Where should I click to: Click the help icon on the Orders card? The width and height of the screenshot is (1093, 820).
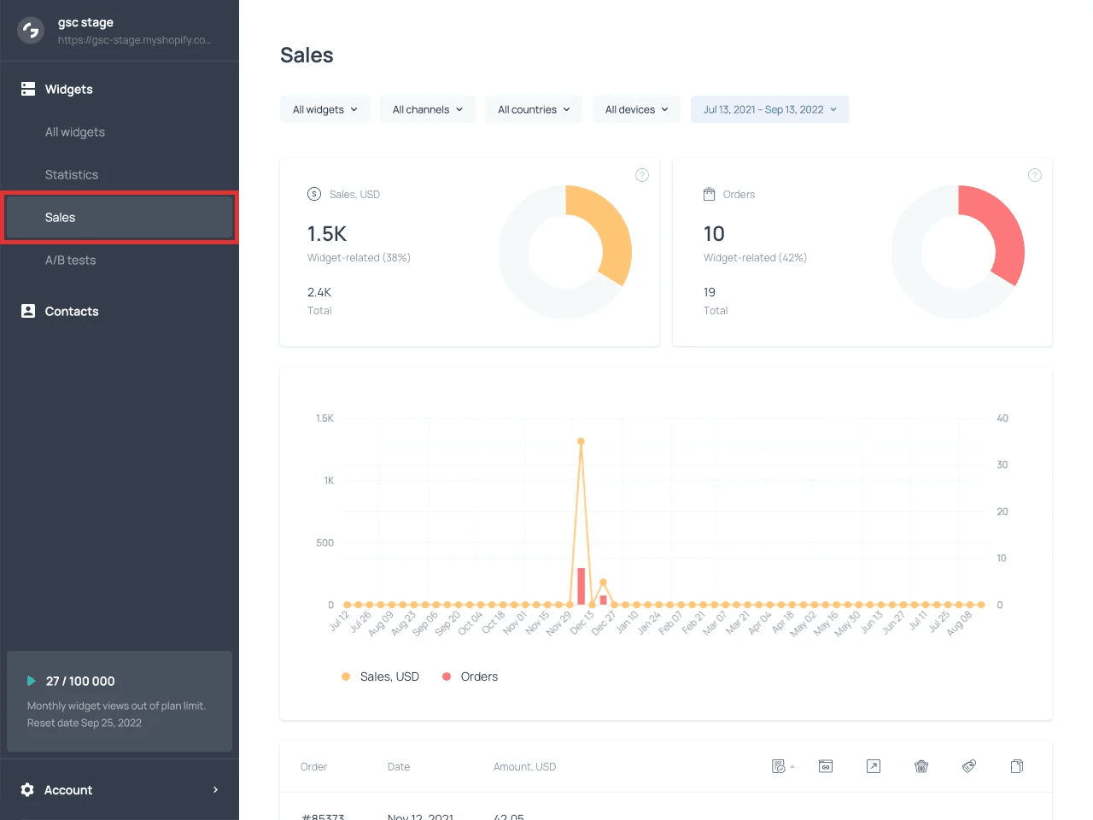[1035, 174]
